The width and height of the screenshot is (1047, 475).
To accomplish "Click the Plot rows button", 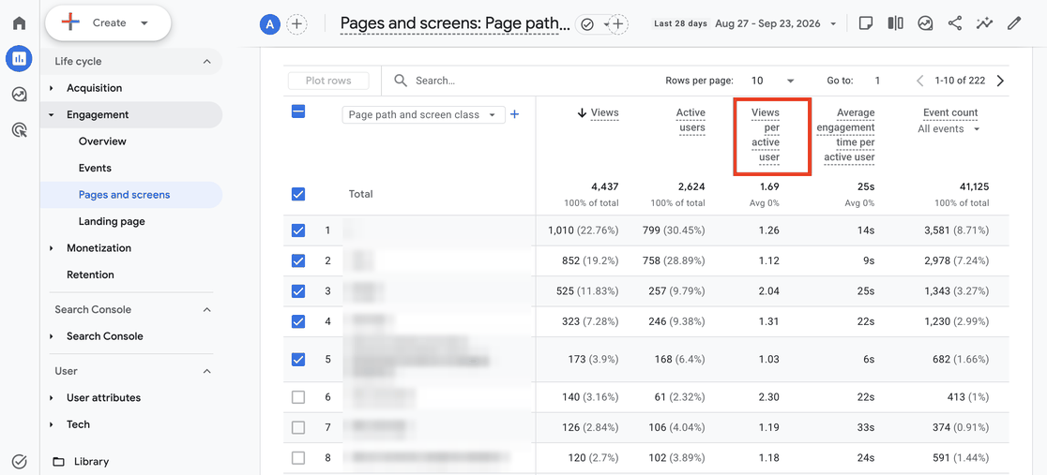I will pos(328,81).
